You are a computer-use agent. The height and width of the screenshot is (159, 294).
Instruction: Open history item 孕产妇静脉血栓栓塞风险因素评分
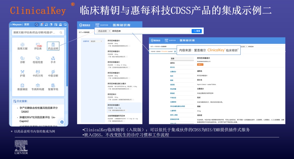tap(39, 110)
